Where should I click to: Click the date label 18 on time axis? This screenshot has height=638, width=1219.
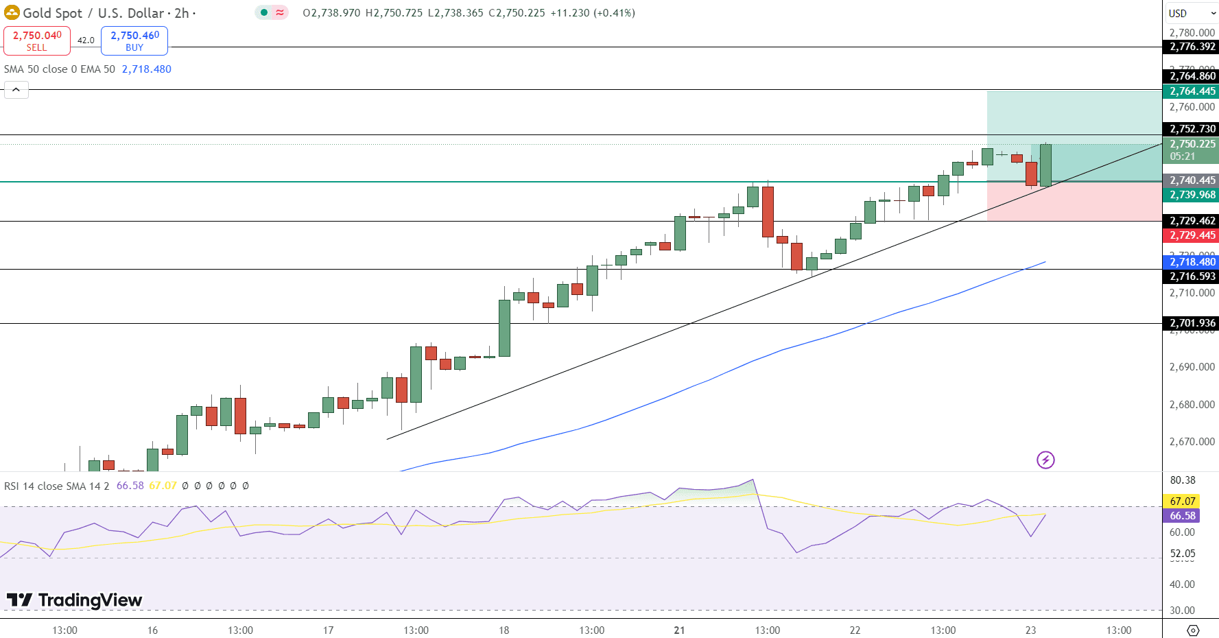coord(504,630)
